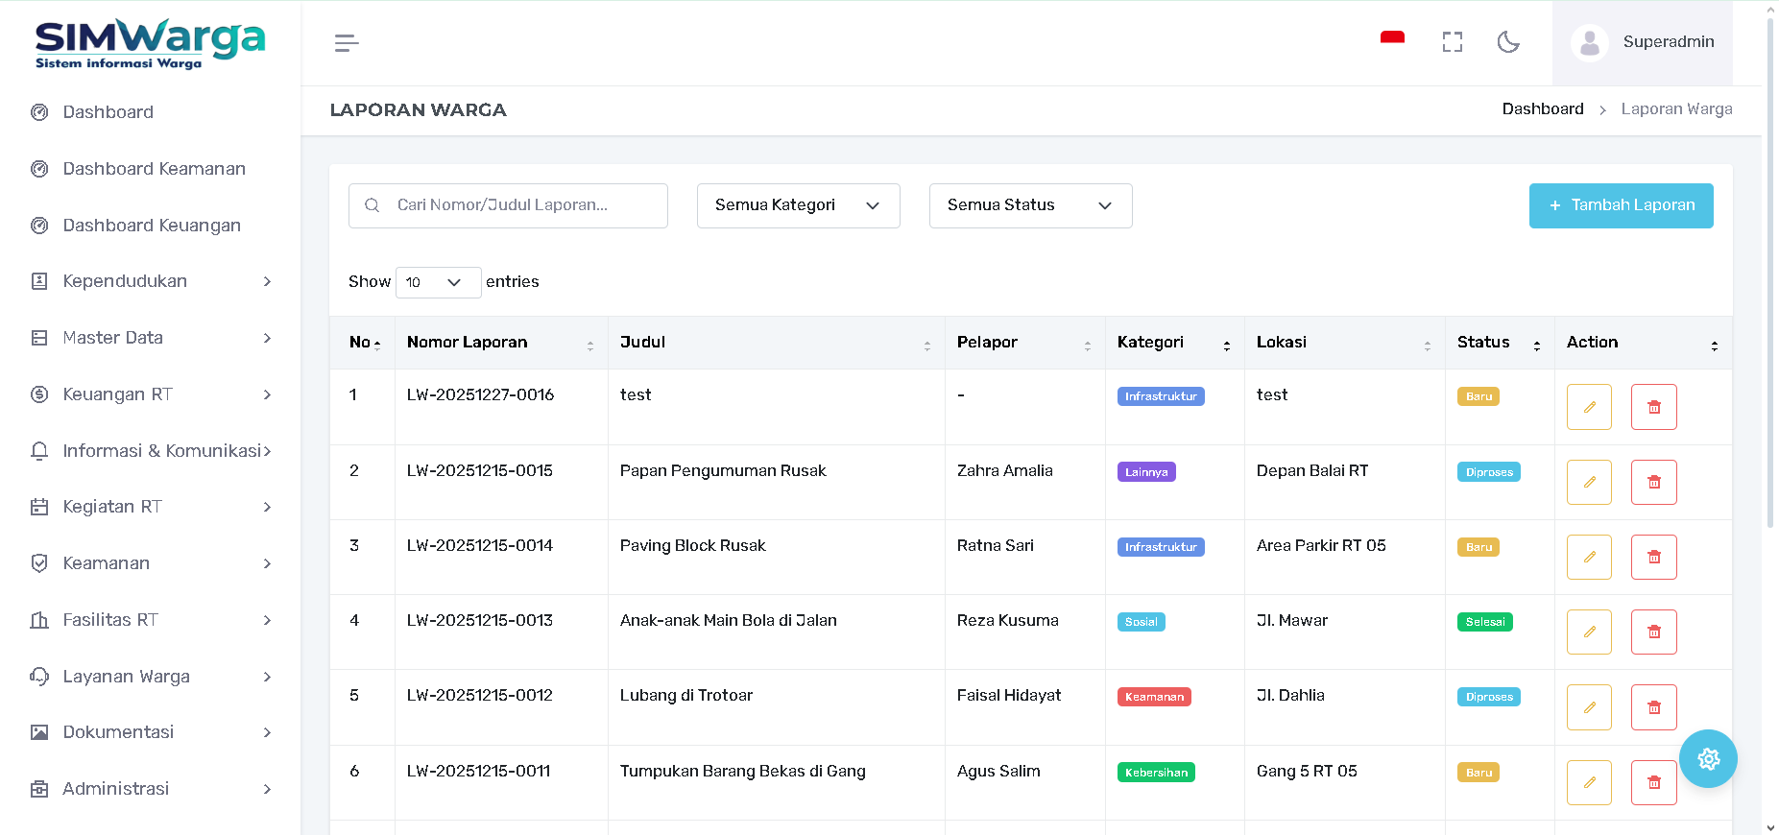
Task: Edit the Paving Block Rusak report
Action: pyautogui.click(x=1589, y=557)
